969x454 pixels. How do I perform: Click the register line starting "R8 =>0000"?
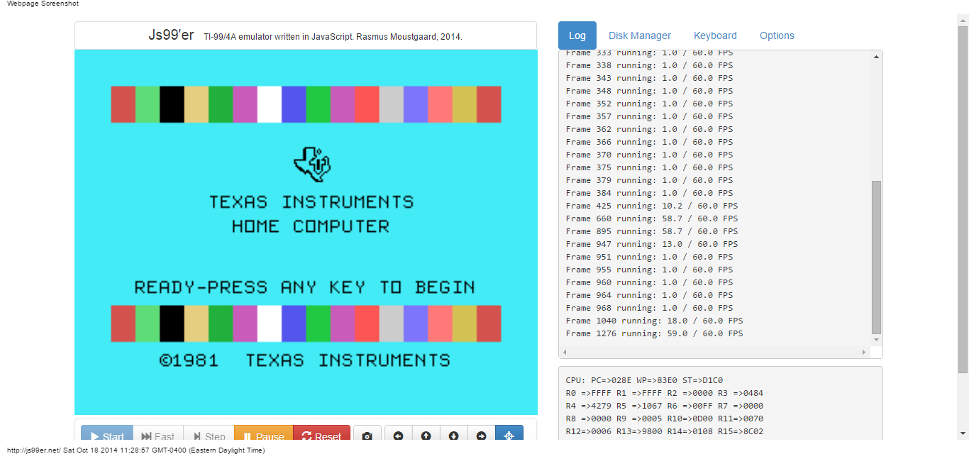[x=664, y=419]
